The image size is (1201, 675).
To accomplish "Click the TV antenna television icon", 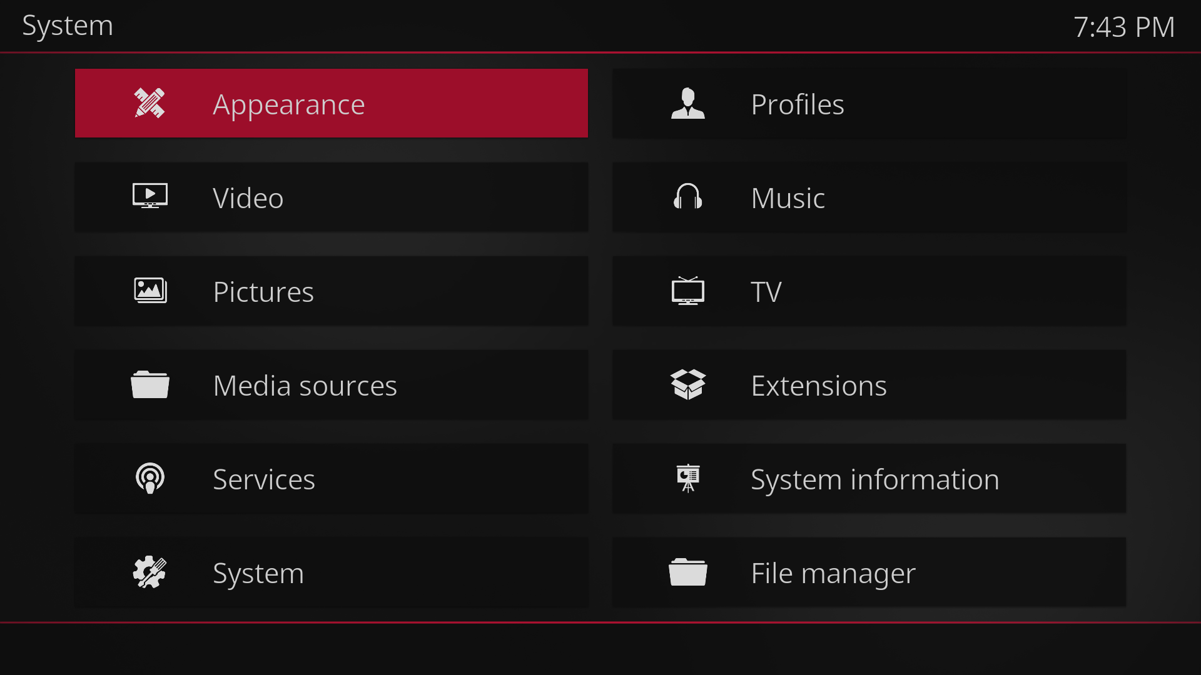I will 687,291.
